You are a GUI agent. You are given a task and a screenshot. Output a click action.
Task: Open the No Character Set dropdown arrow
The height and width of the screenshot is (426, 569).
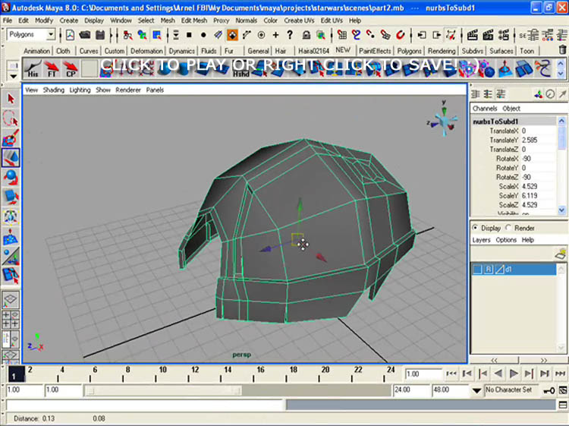(x=476, y=390)
